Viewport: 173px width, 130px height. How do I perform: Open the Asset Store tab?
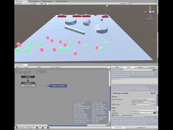click(x=62, y=1)
